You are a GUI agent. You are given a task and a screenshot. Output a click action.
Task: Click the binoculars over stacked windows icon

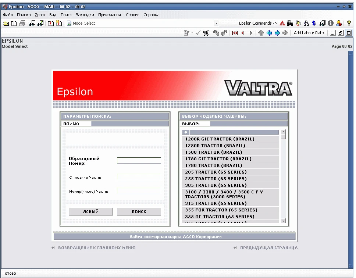pos(323,23)
